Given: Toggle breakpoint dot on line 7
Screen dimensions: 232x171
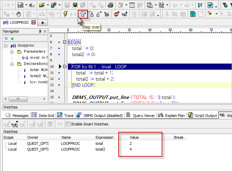Looking at the screenshot, I should pos(59,48).
